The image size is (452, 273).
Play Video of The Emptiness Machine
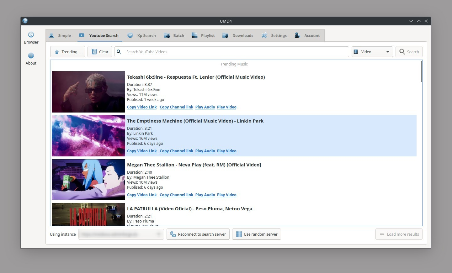tap(227, 151)
